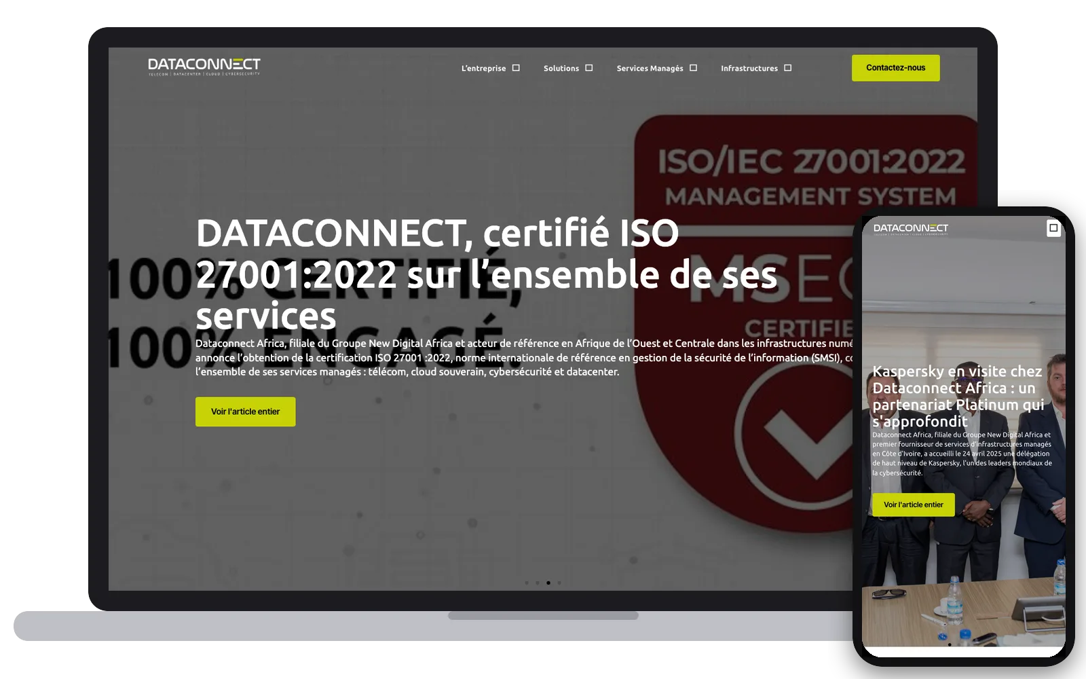
Task: Select the Services Managés menu item
Action: pos(650,69)
